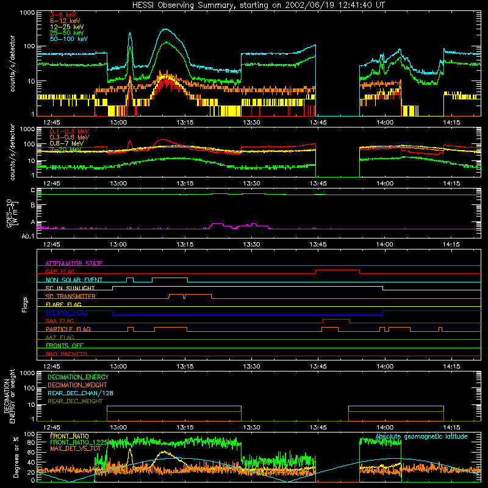Image resolution: width=488 pixels, height=488 pixels.
Task: Select the 3-6 keV legend label
Action: (63, 15)
